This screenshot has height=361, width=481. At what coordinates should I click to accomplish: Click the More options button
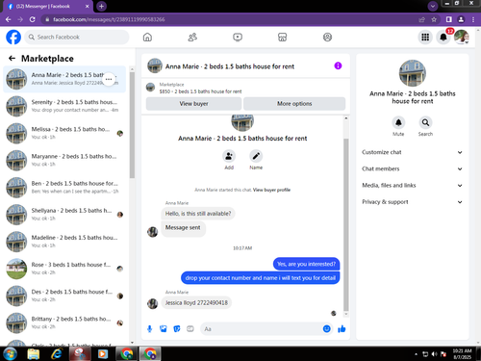tap(294, 104)
